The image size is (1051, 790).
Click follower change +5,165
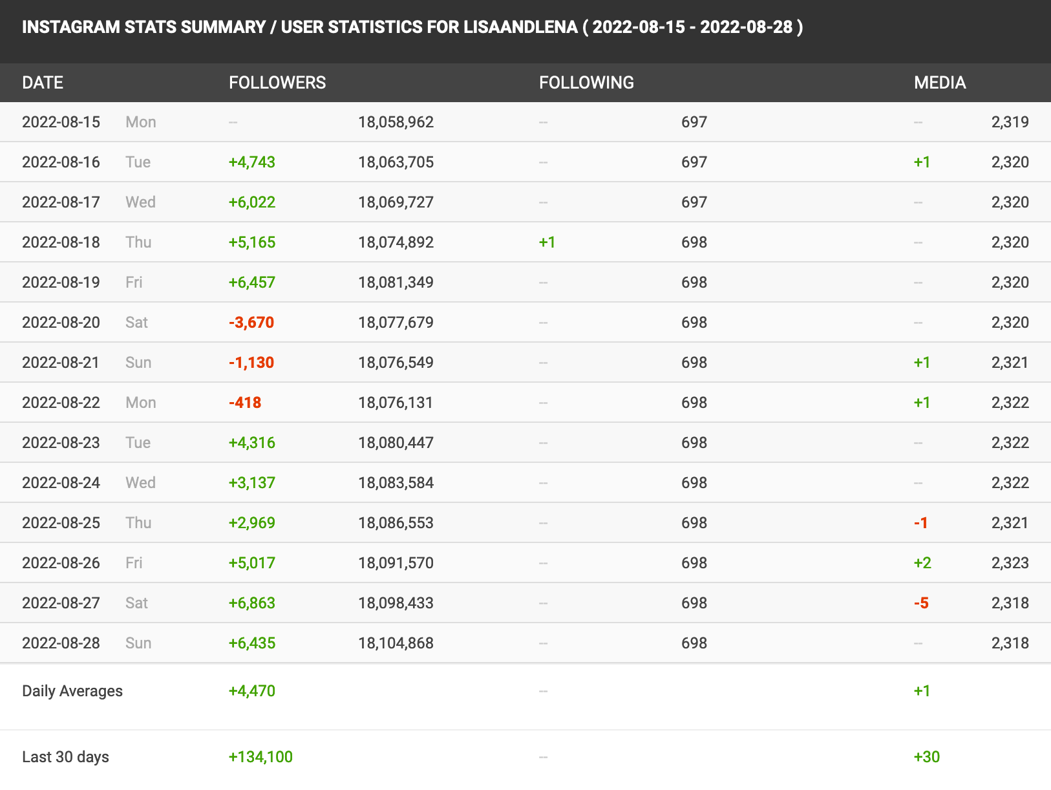pyautogui.click(x=252, y=242)
